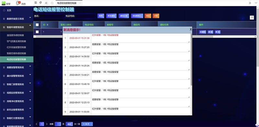Click the 添加联系人 button
259x127 pixels.
point(137,16)
